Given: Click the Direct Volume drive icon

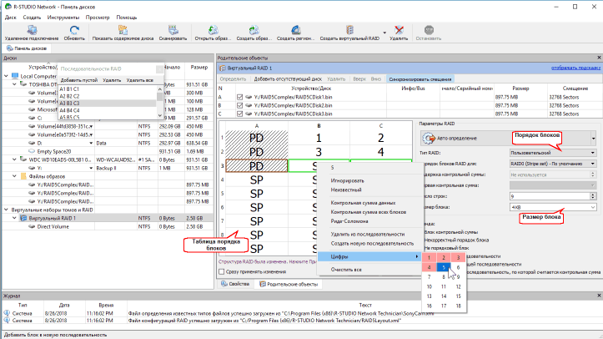Looking at the screenshot, I should (x=33, y=226).
